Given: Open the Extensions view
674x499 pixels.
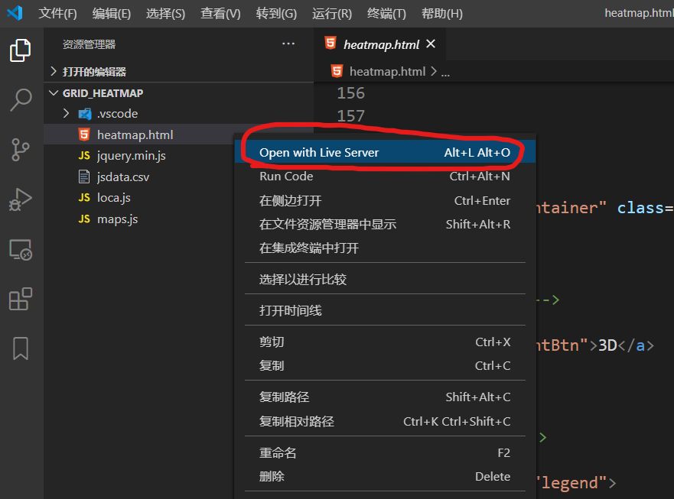Looking at the screenshot, I should (x=20, y=299).
